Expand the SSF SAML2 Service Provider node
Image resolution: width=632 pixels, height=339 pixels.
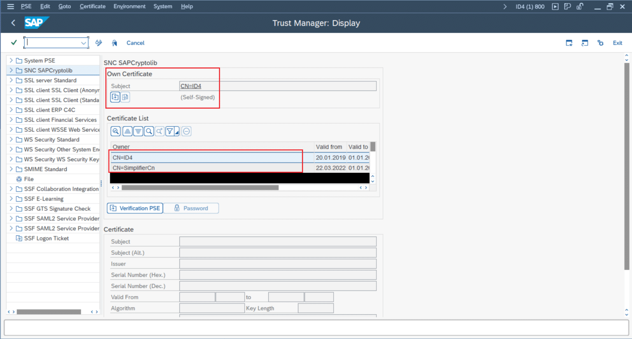tap(12, 218)
